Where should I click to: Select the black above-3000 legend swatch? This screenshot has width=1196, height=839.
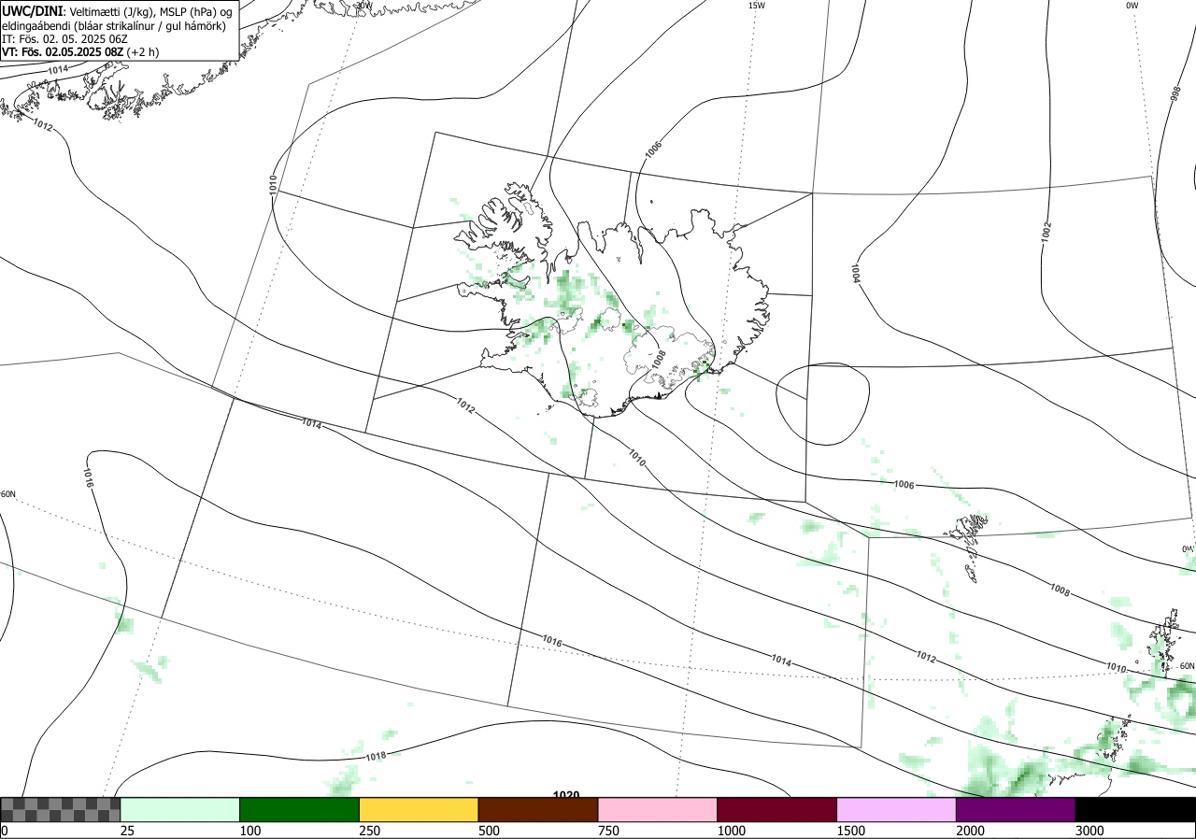coord(1135,809)
